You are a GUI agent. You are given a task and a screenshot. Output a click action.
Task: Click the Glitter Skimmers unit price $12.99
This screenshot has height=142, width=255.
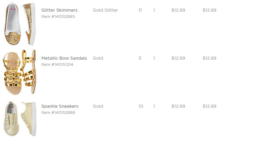pos(178,10)
